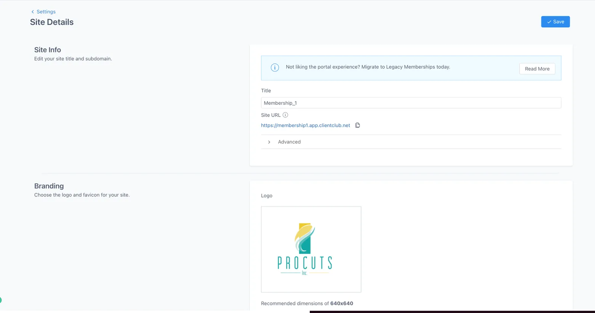
Task: Click the Site Details page heading
Action: coord(52,22)
